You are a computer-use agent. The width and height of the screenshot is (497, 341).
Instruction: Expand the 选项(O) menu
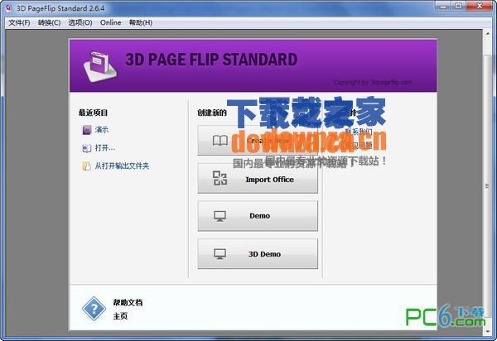(x=80, y=22)
